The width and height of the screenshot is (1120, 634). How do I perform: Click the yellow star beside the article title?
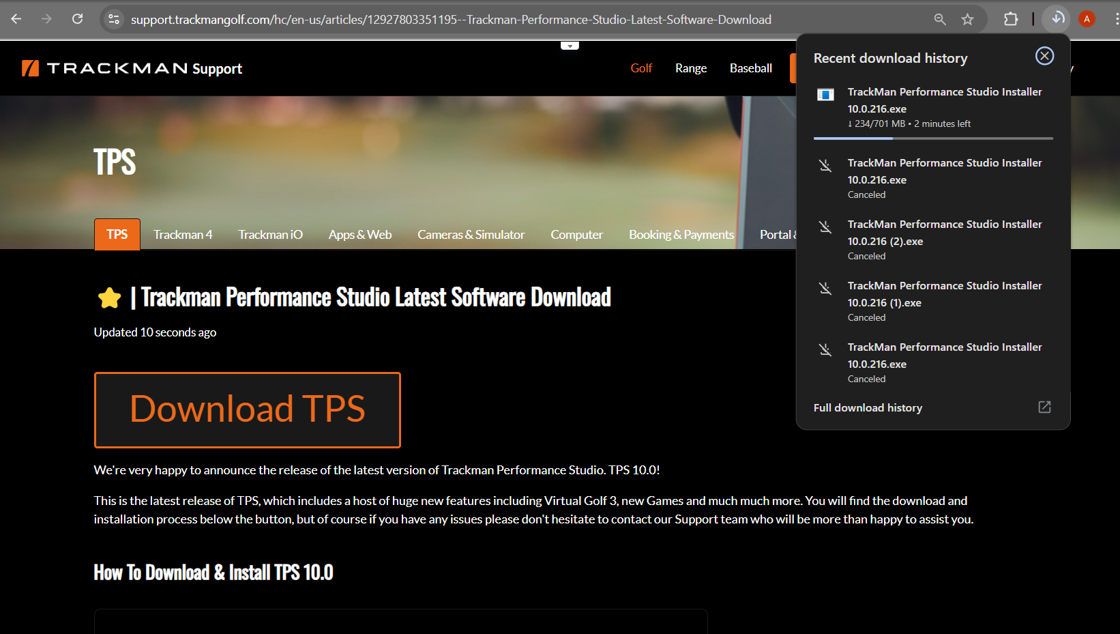pyautogui.click(x=108, y=297)
